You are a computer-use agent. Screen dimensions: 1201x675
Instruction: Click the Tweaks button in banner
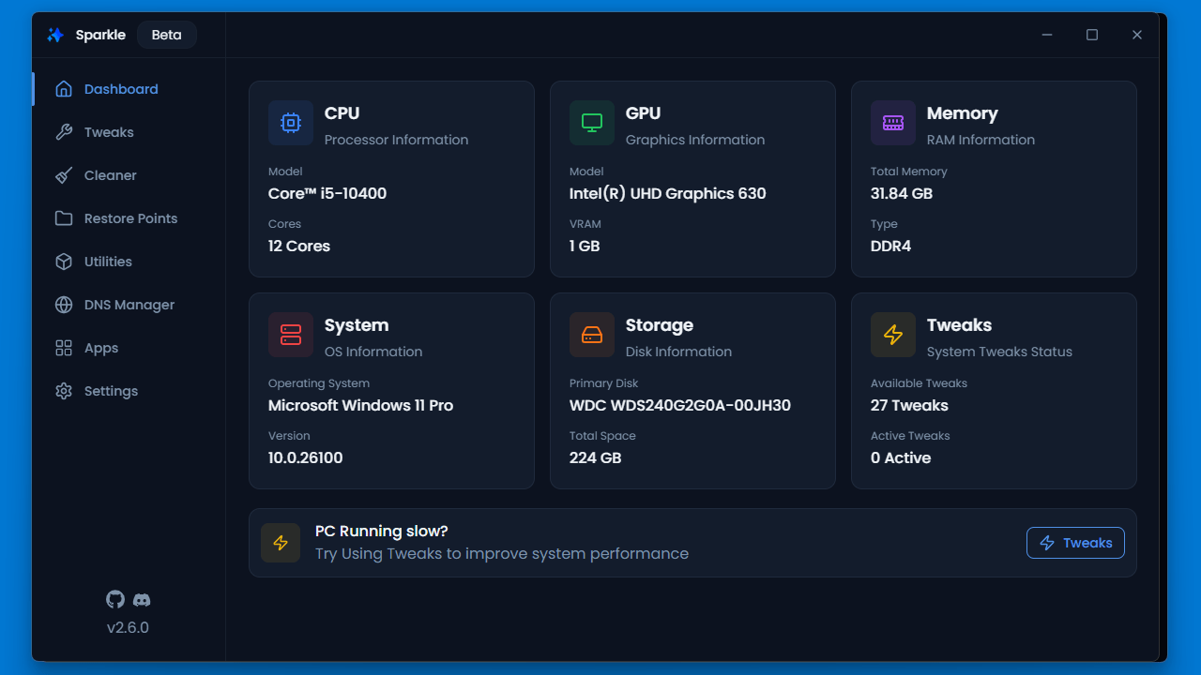[1075, 543]
